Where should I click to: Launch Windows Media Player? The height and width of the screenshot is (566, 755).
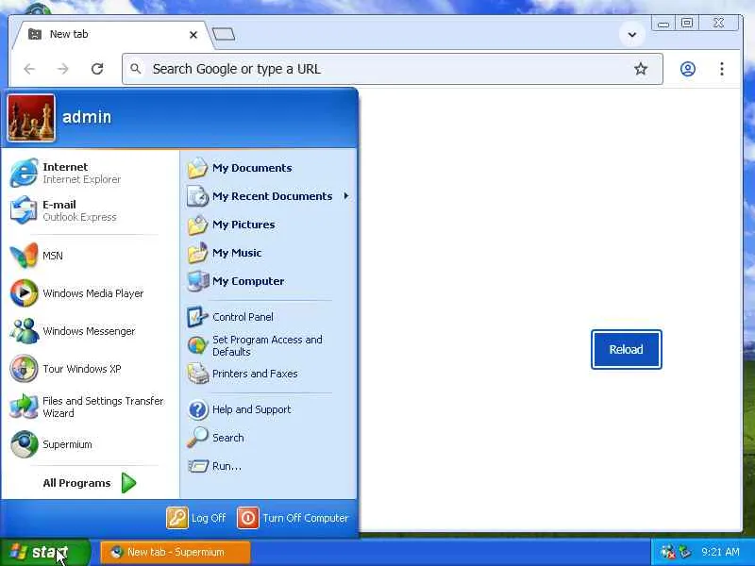pos(90,293)
